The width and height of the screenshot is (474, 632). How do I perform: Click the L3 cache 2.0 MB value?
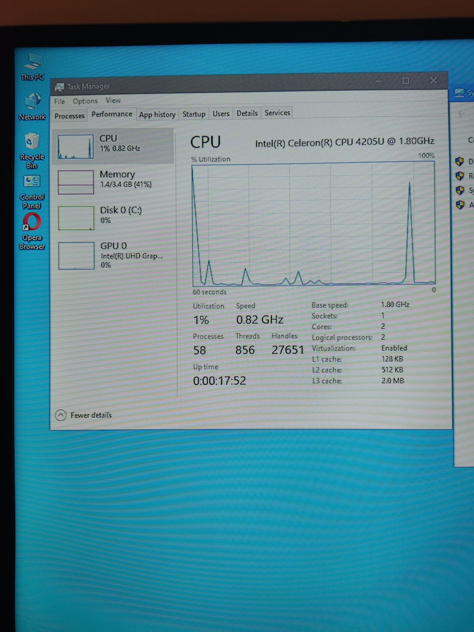click(x=393, y=381)
